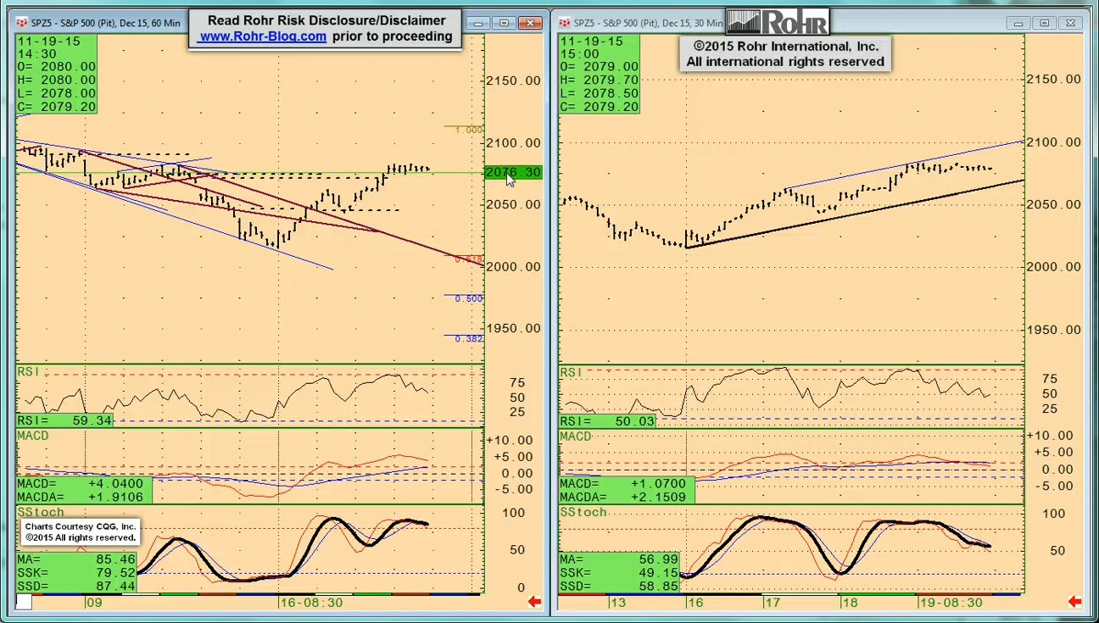This screenshot has height=623, width=1099.
Task: Close the 60 Min chart window
Action: tap(532, 23)
